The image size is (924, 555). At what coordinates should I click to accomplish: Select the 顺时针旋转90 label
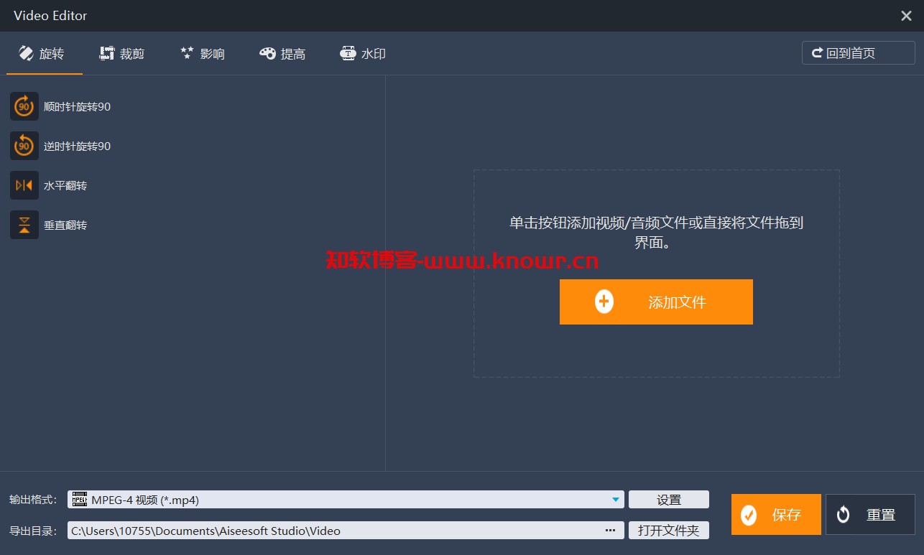[x=77, y=107]
